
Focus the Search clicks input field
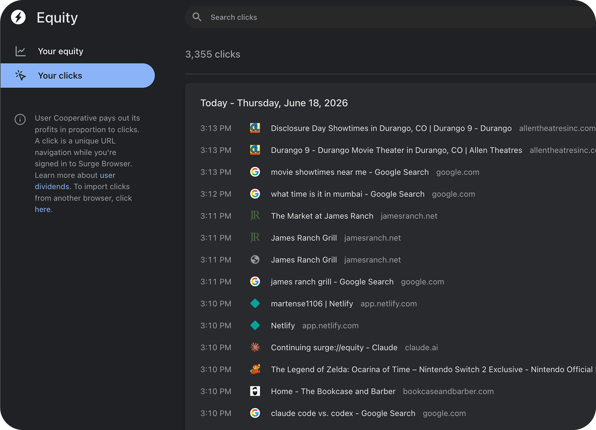[x=390, y=17]
